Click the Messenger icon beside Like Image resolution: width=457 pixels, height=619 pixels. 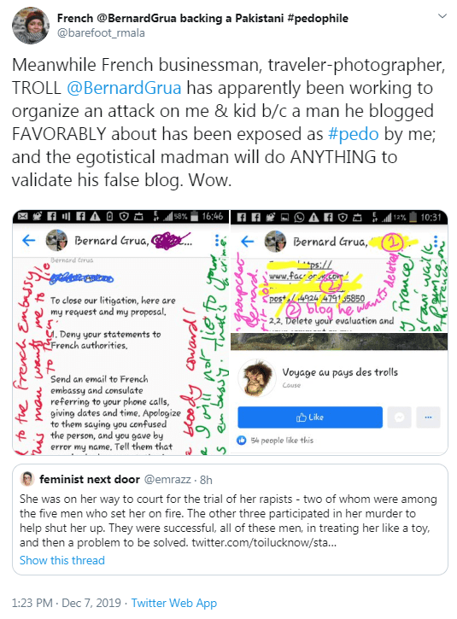click(399, 418)
